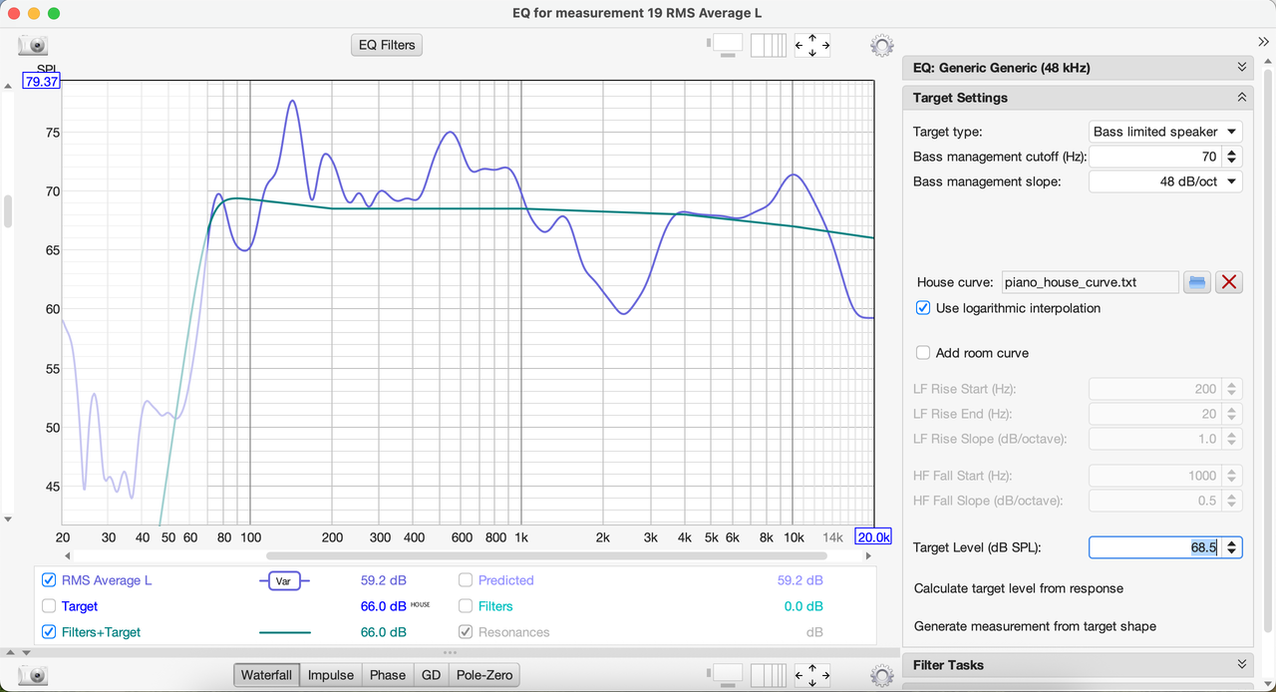Capture the lower graph with the bottom camera icon
The image size is (1276, 692).
33,675
